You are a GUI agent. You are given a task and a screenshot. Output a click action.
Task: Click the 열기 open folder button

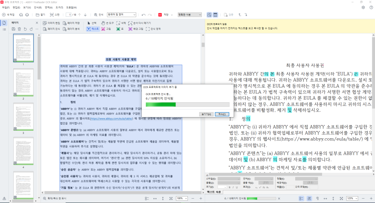click(x=40, y=15)
